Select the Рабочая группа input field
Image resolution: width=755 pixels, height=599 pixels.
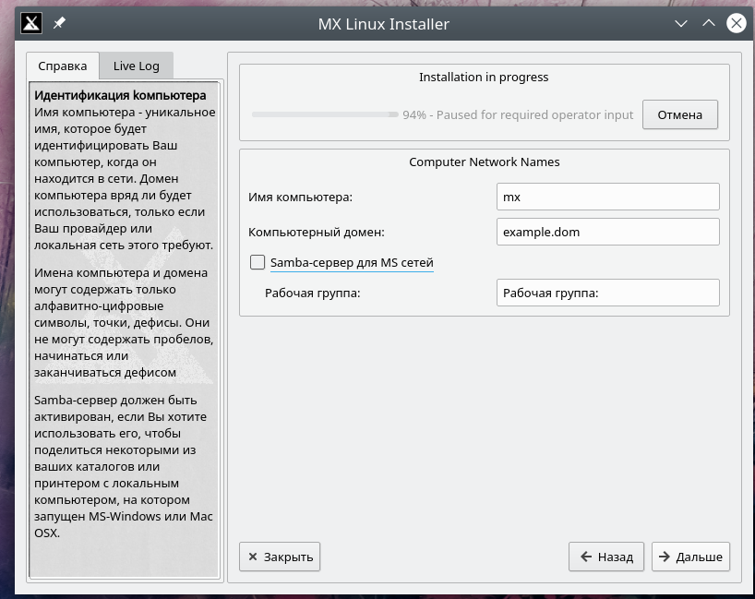(607, 293)
